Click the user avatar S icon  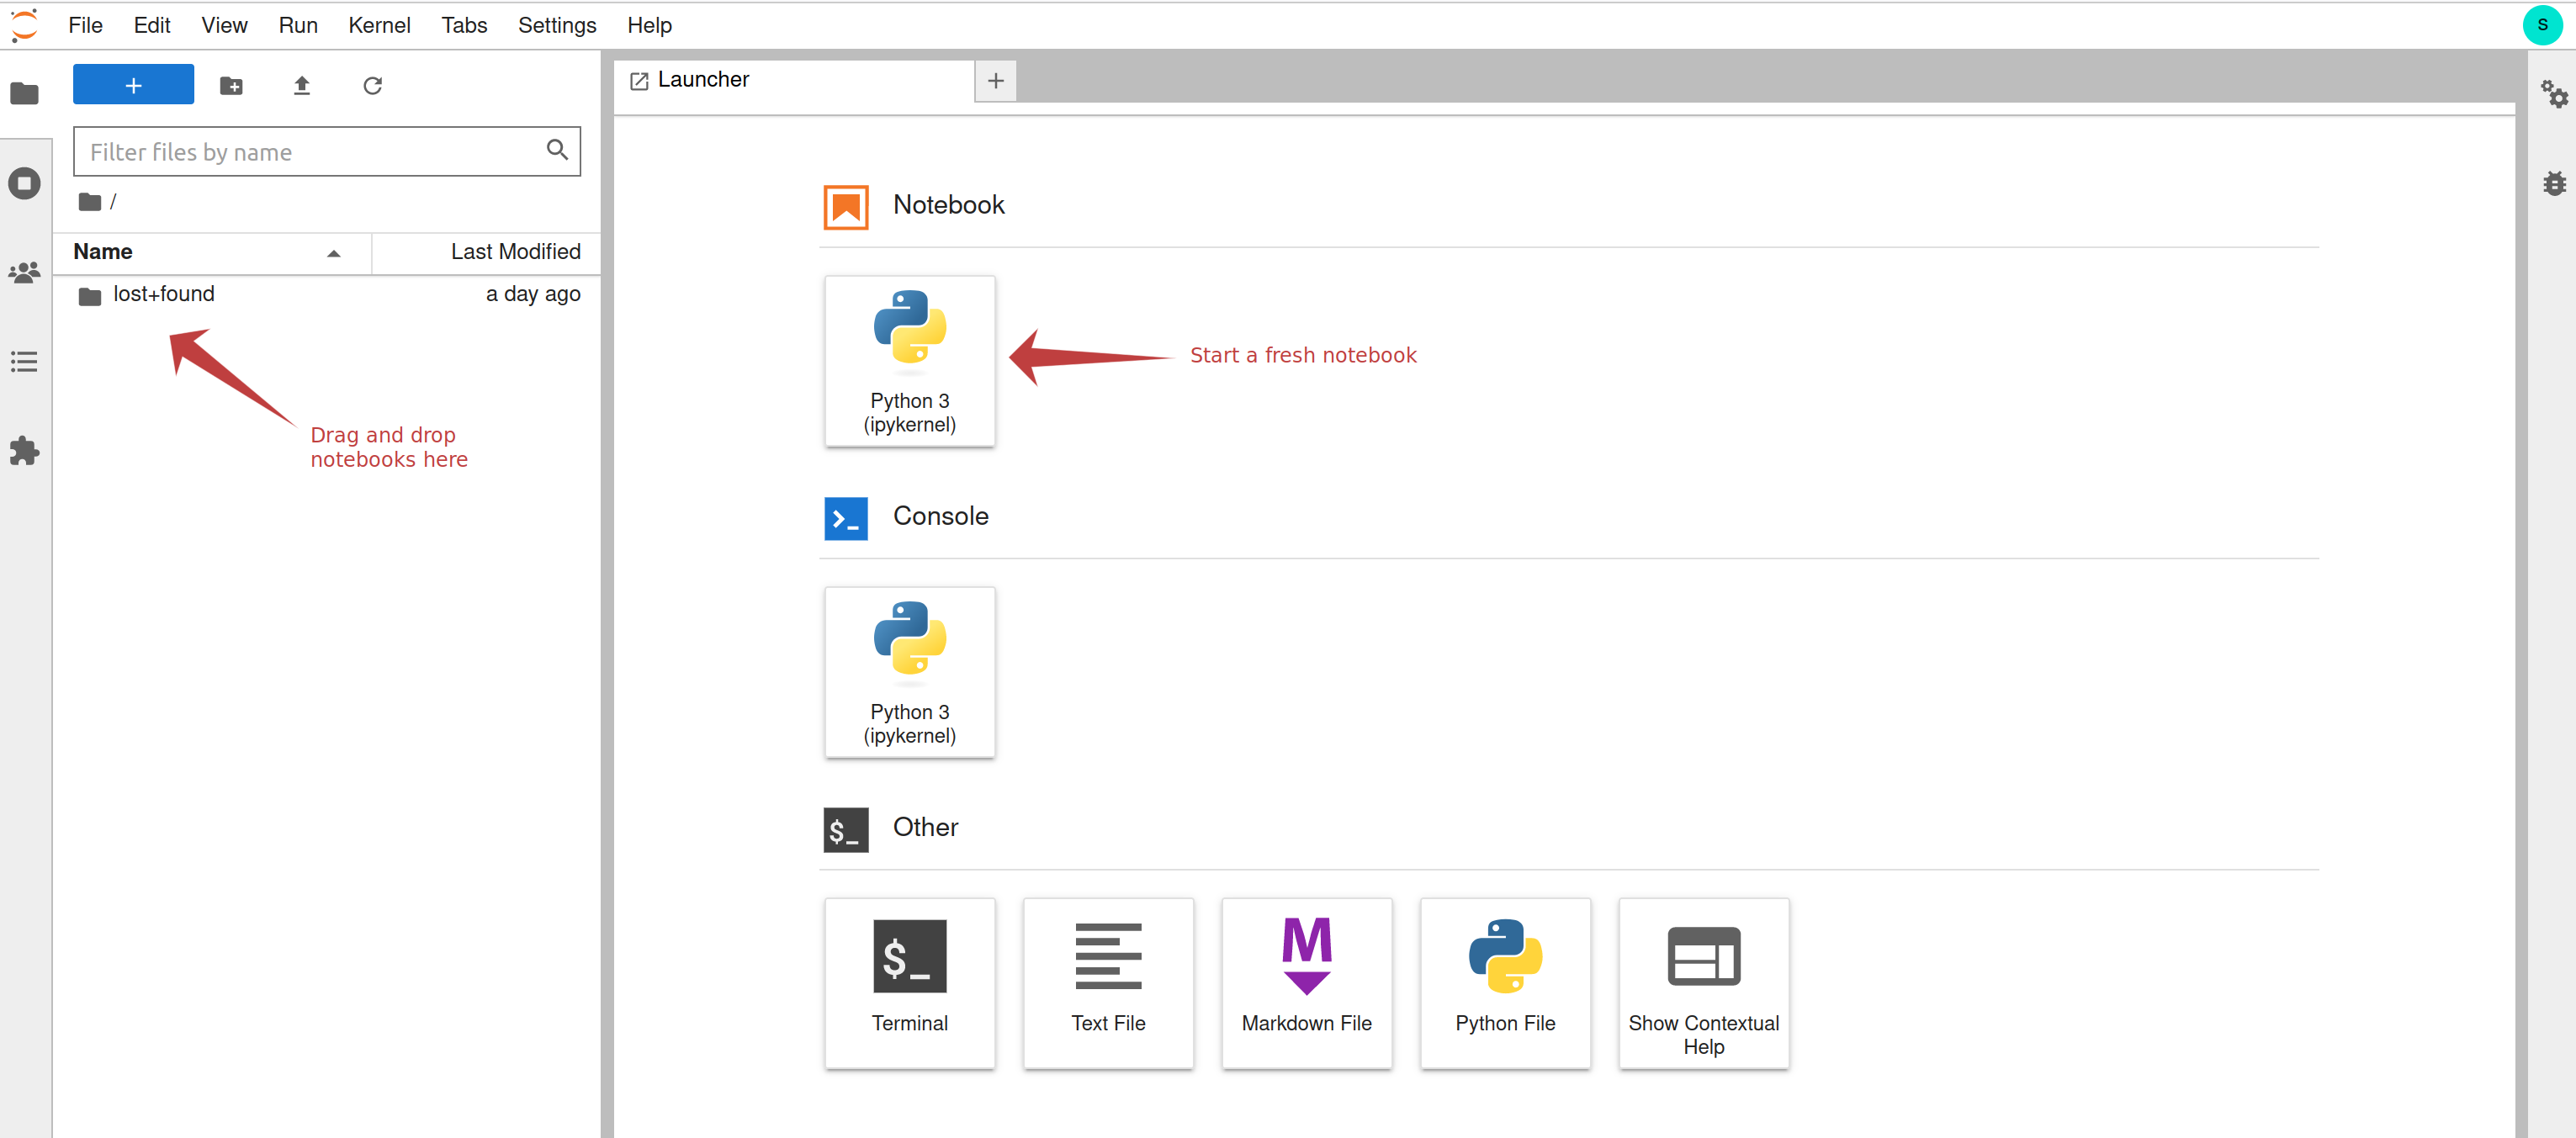pos(2543,25)
